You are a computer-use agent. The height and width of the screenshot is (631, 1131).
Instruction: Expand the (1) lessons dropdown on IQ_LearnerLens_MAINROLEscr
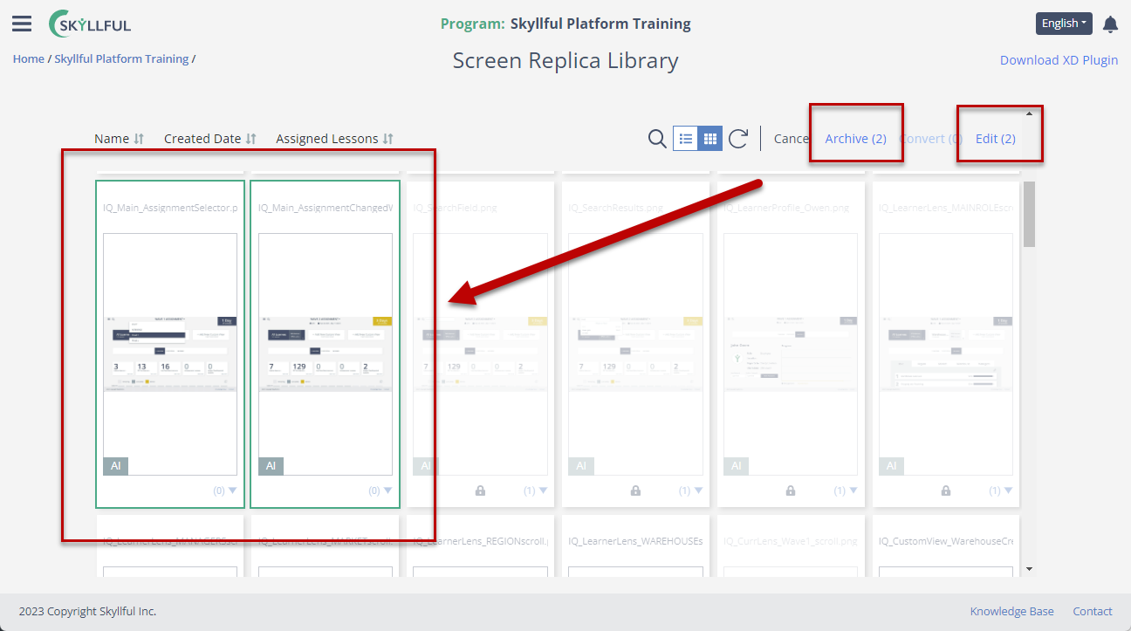(1001, 490)
